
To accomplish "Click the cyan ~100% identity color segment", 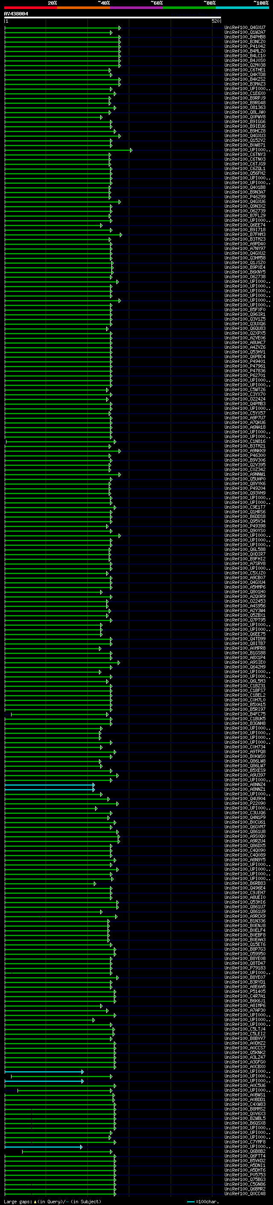I will point(243,8).
